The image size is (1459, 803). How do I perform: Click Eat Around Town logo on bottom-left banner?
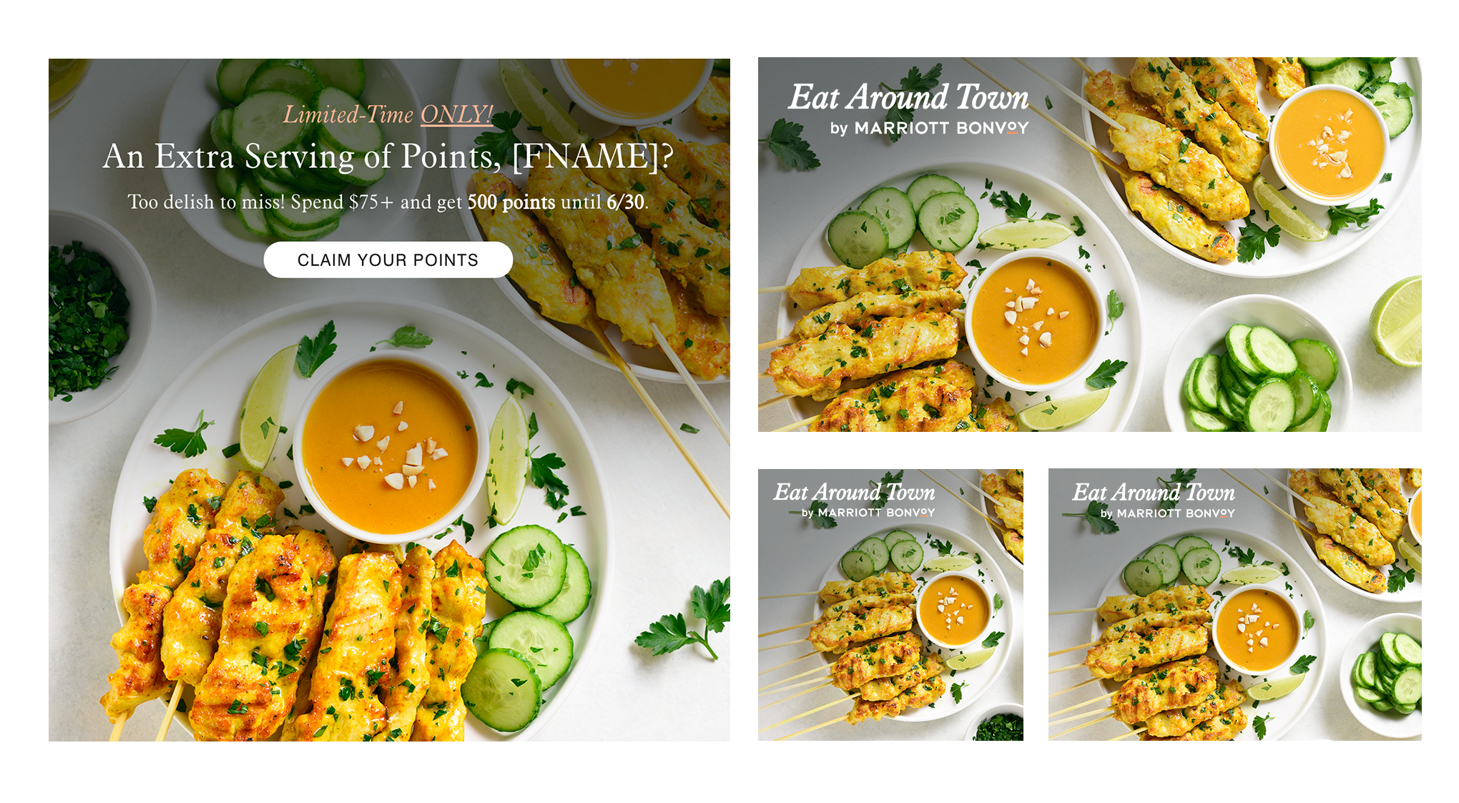click(x=855, y=493)
